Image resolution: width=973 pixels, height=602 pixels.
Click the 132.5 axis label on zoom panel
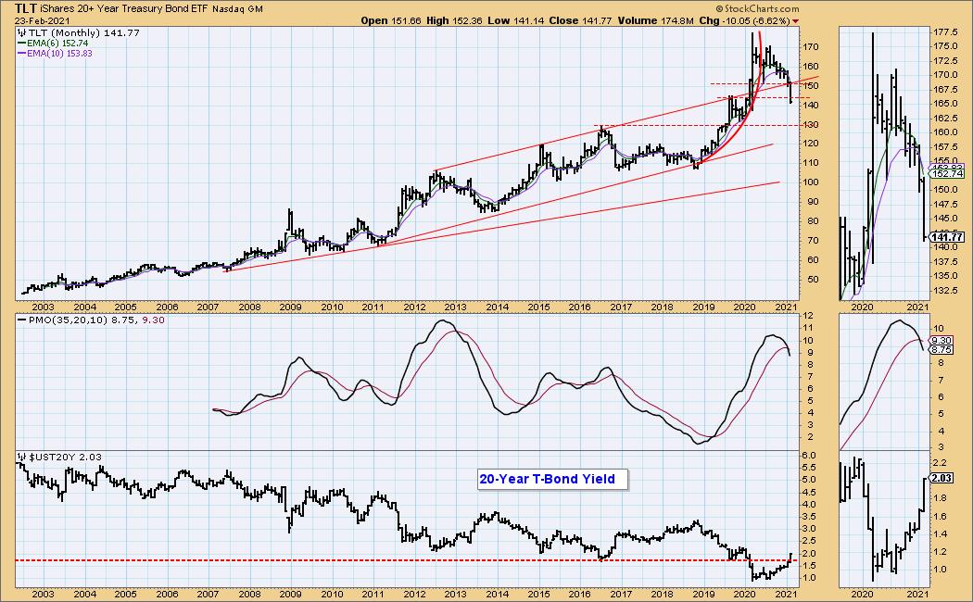(945, 291)
